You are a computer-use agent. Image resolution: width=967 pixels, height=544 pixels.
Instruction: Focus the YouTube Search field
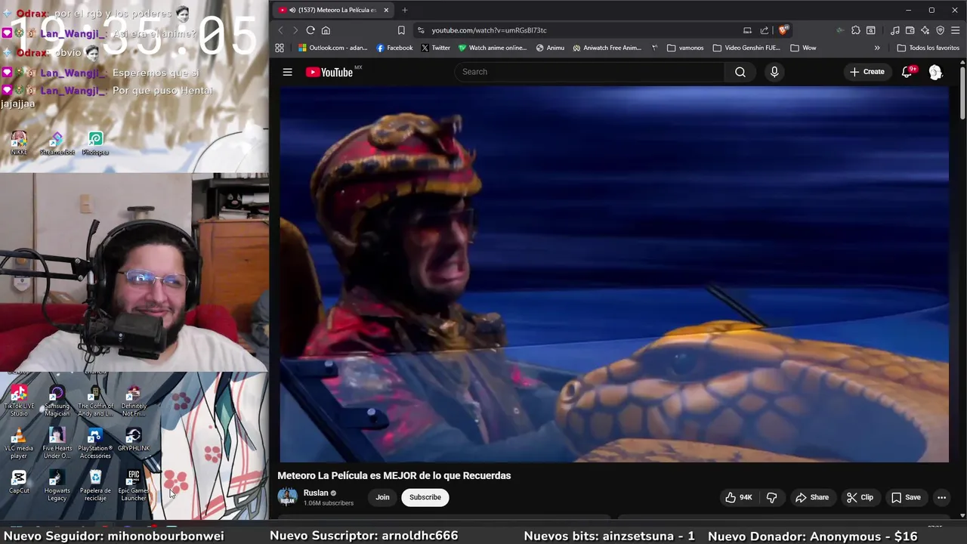click(x=589, y=72)
